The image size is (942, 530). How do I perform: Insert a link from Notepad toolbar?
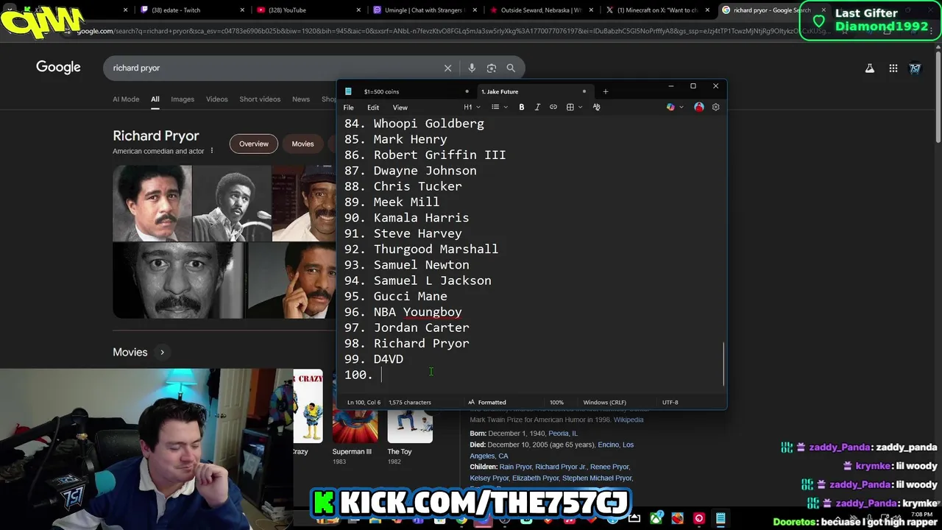[x=553, y=107]
